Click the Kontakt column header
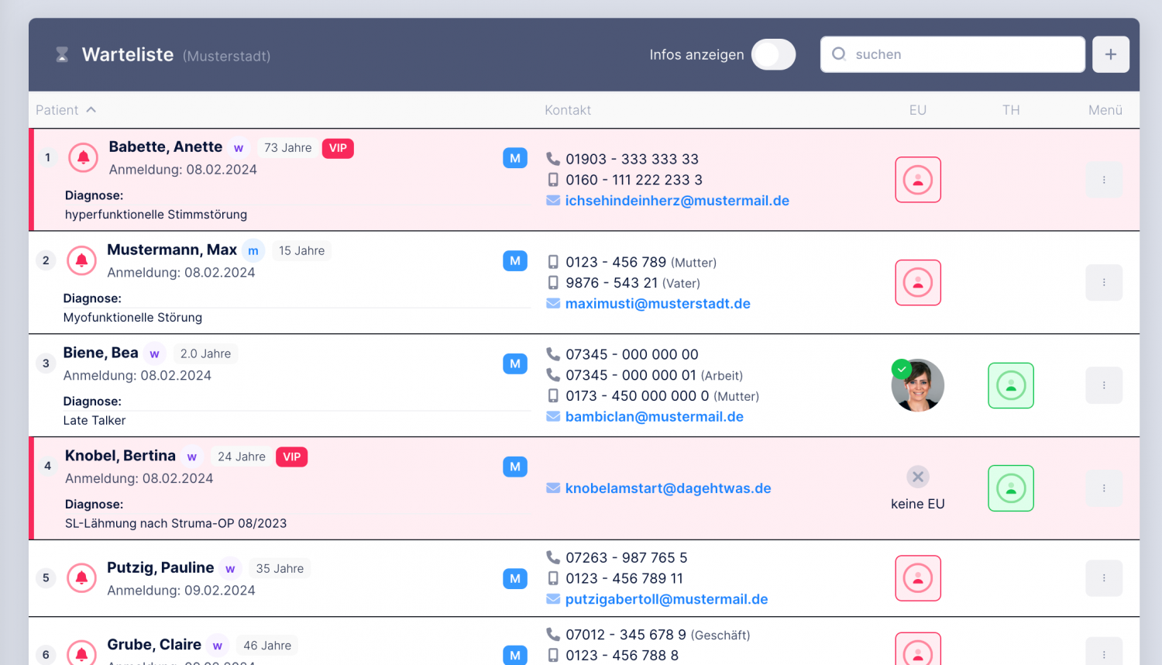The width and height of the screenshot is (1162, 665). coord(568,110)
